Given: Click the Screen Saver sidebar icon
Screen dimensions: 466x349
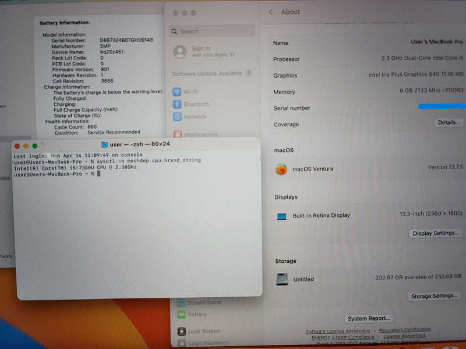Looking at the screenshot, I should tap(181, 302).
